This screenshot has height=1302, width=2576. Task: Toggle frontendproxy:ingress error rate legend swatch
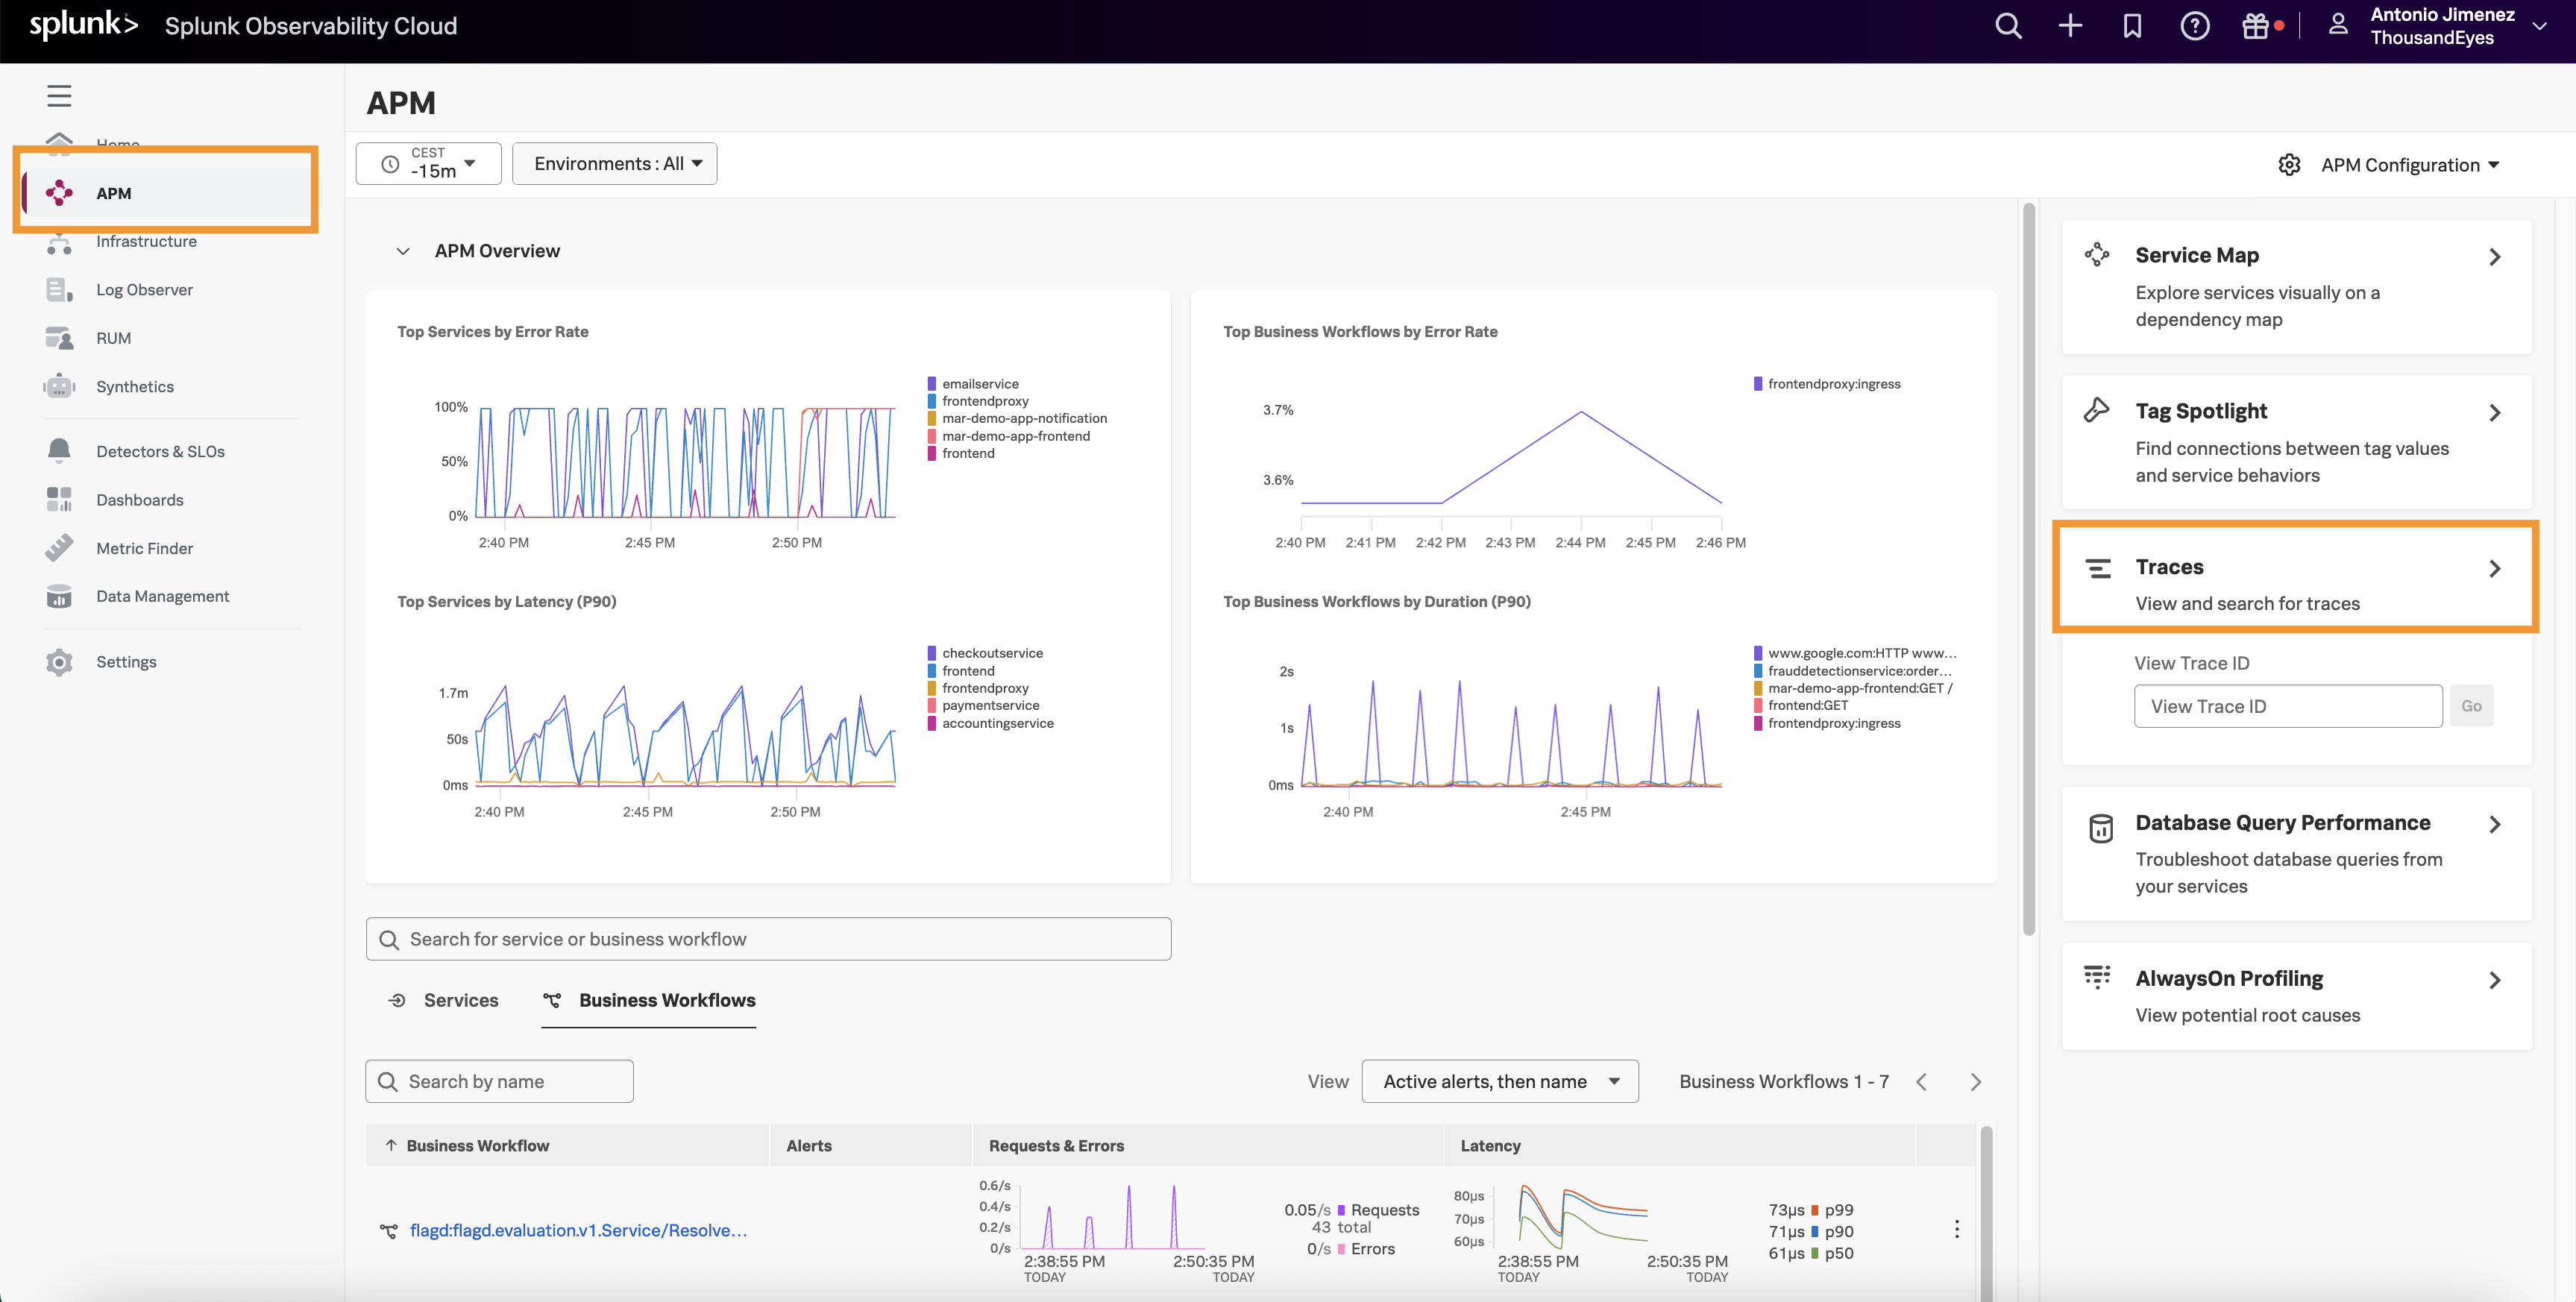coord(1758,384)
